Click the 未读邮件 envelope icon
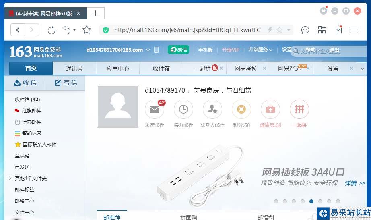 click(x=155, y=109)
